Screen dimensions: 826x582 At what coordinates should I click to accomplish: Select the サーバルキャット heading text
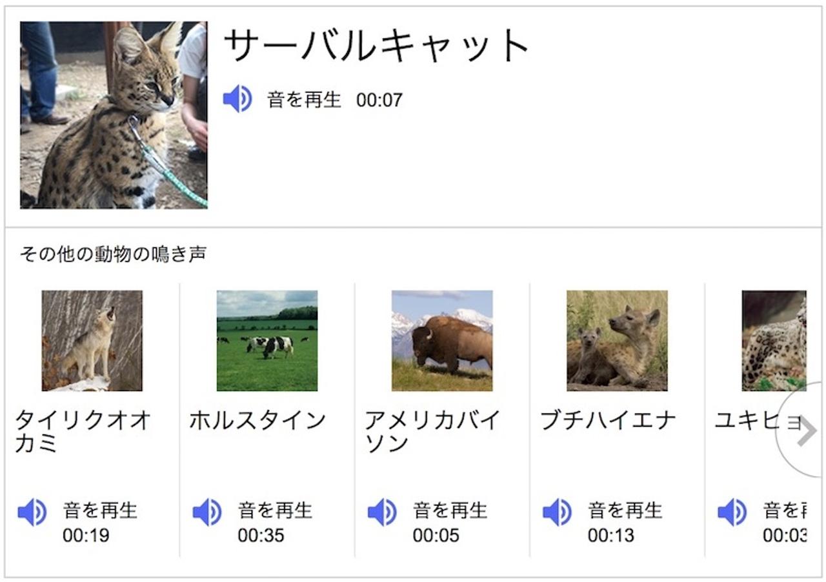point(374,45)
